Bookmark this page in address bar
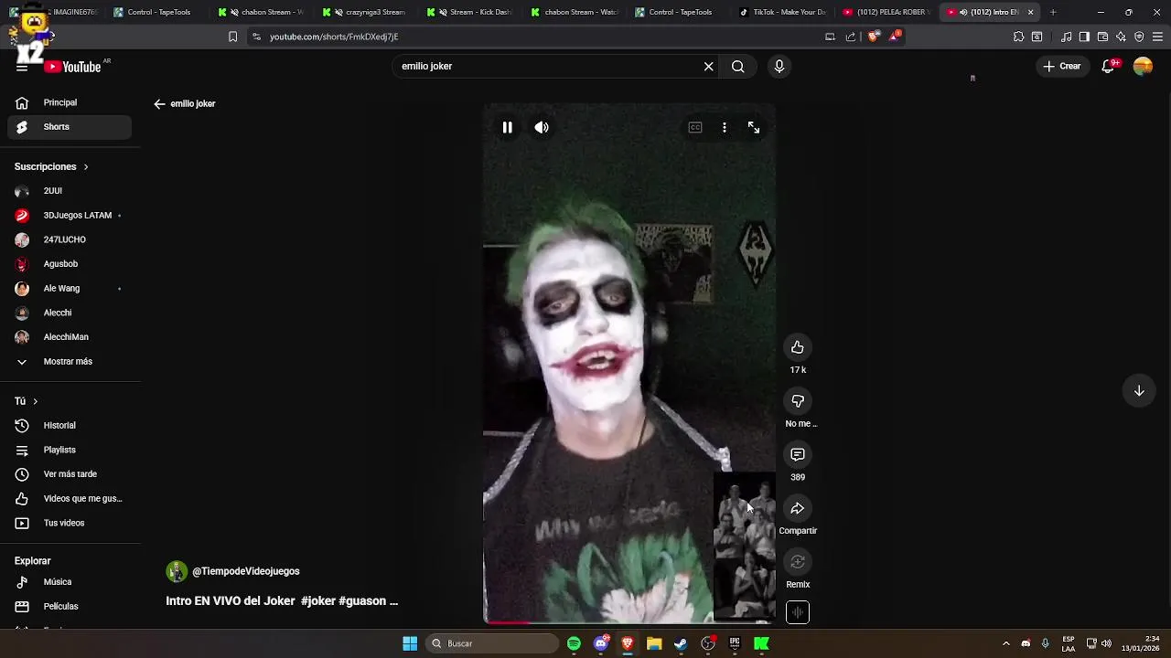This screenshot has height=658, width=1171. tap(232, 37)
